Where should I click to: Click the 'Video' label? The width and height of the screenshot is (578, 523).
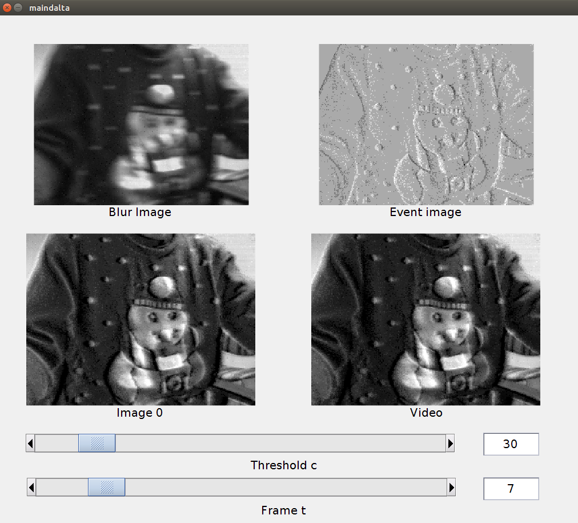[426, 413]
